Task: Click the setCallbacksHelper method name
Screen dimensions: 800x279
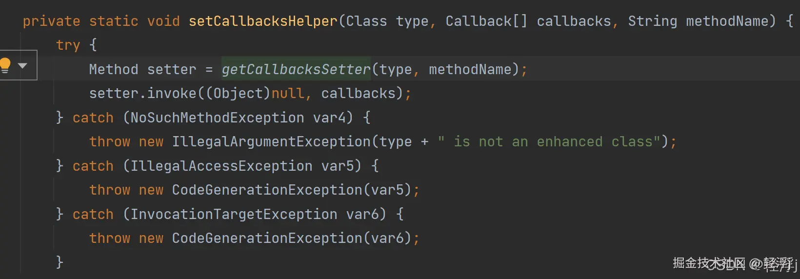Action: [x=263, y=21]
